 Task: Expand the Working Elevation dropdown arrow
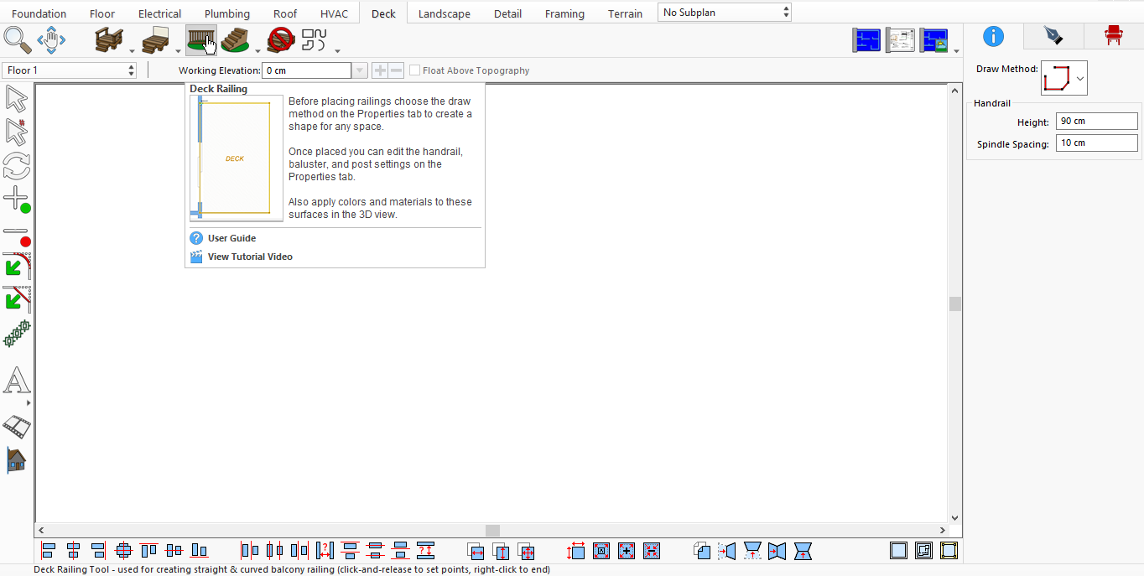tap(360, 70)
